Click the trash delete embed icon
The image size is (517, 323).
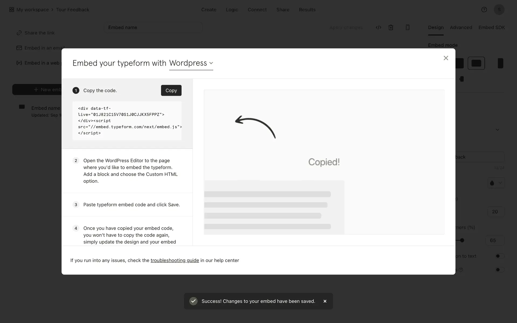391,27
